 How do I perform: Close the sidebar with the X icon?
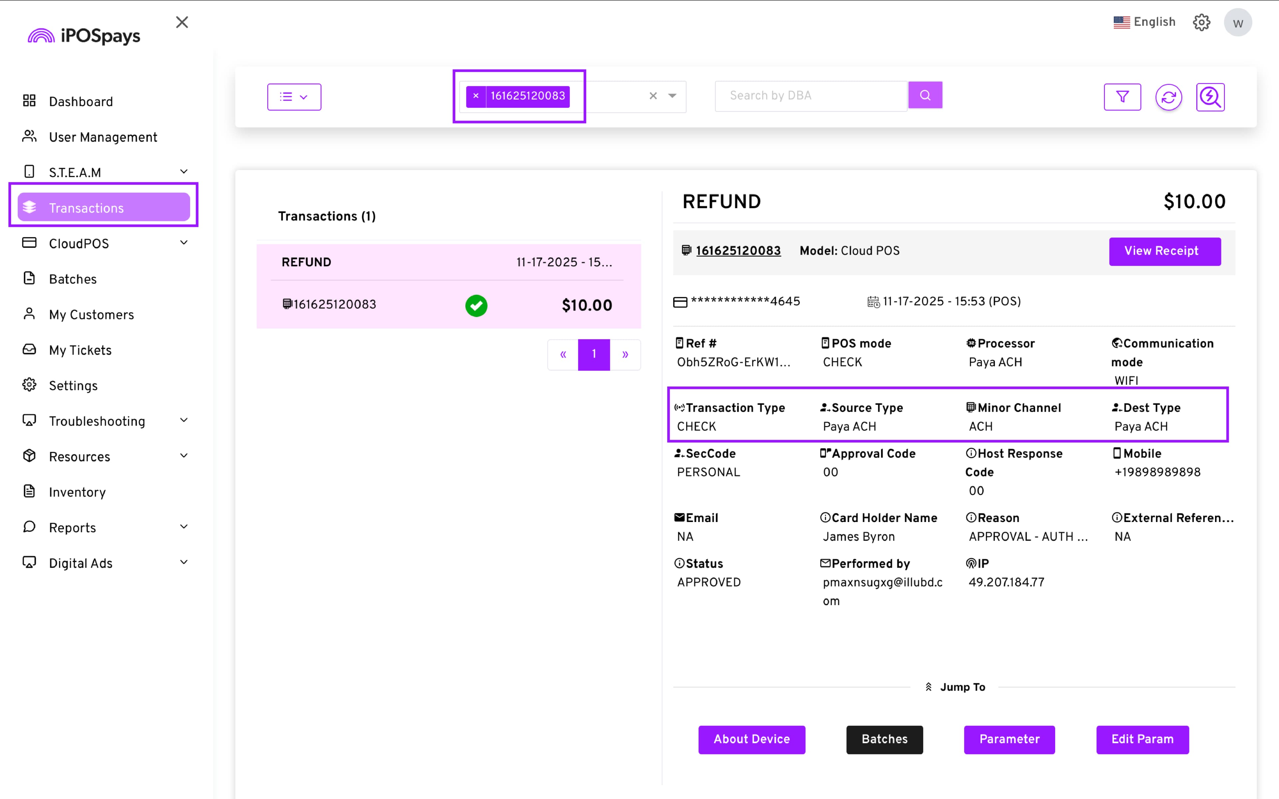[x=182, y=22]
